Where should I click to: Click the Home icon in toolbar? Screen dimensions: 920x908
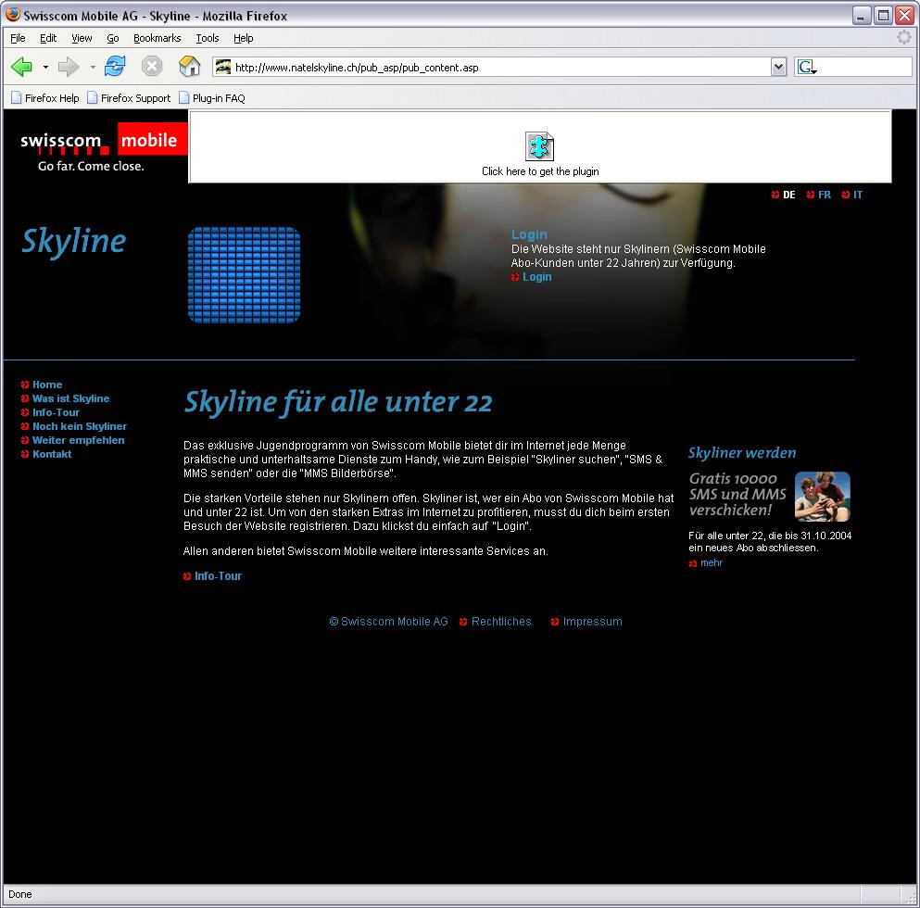point(189,67)
